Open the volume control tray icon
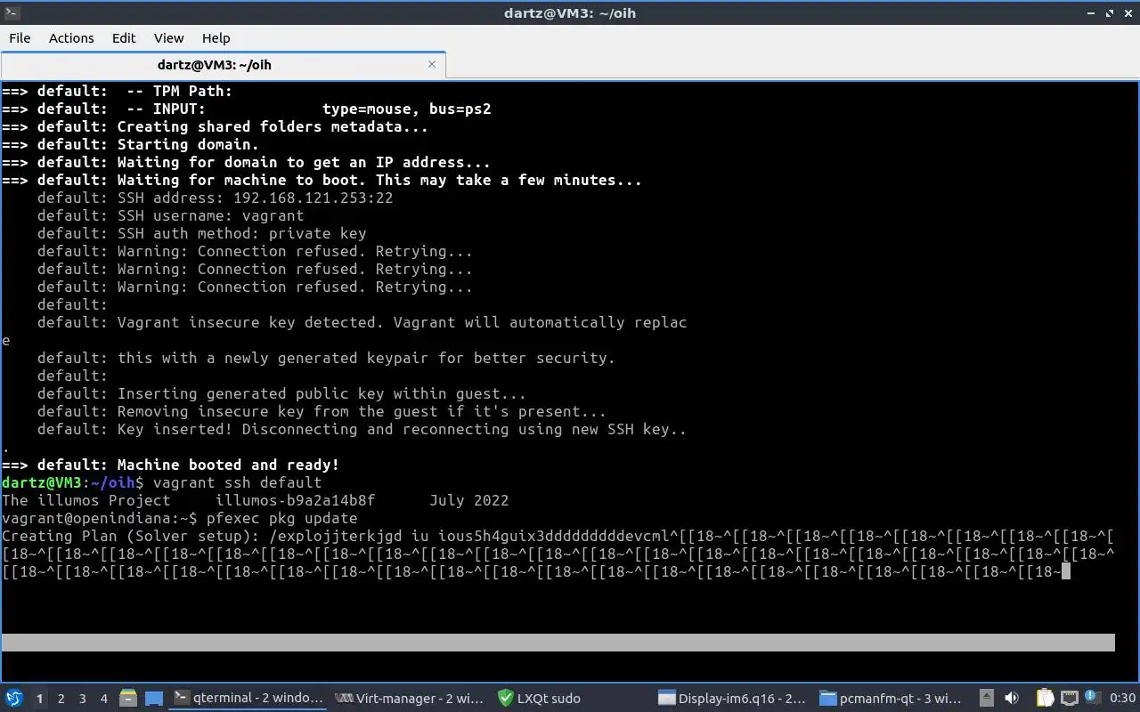This screenshot has height=712, width=1140. [1011, 698]
